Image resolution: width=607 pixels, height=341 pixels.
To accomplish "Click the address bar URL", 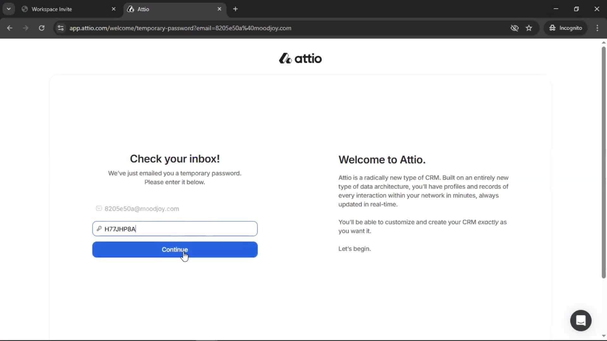I will (180, 28).
